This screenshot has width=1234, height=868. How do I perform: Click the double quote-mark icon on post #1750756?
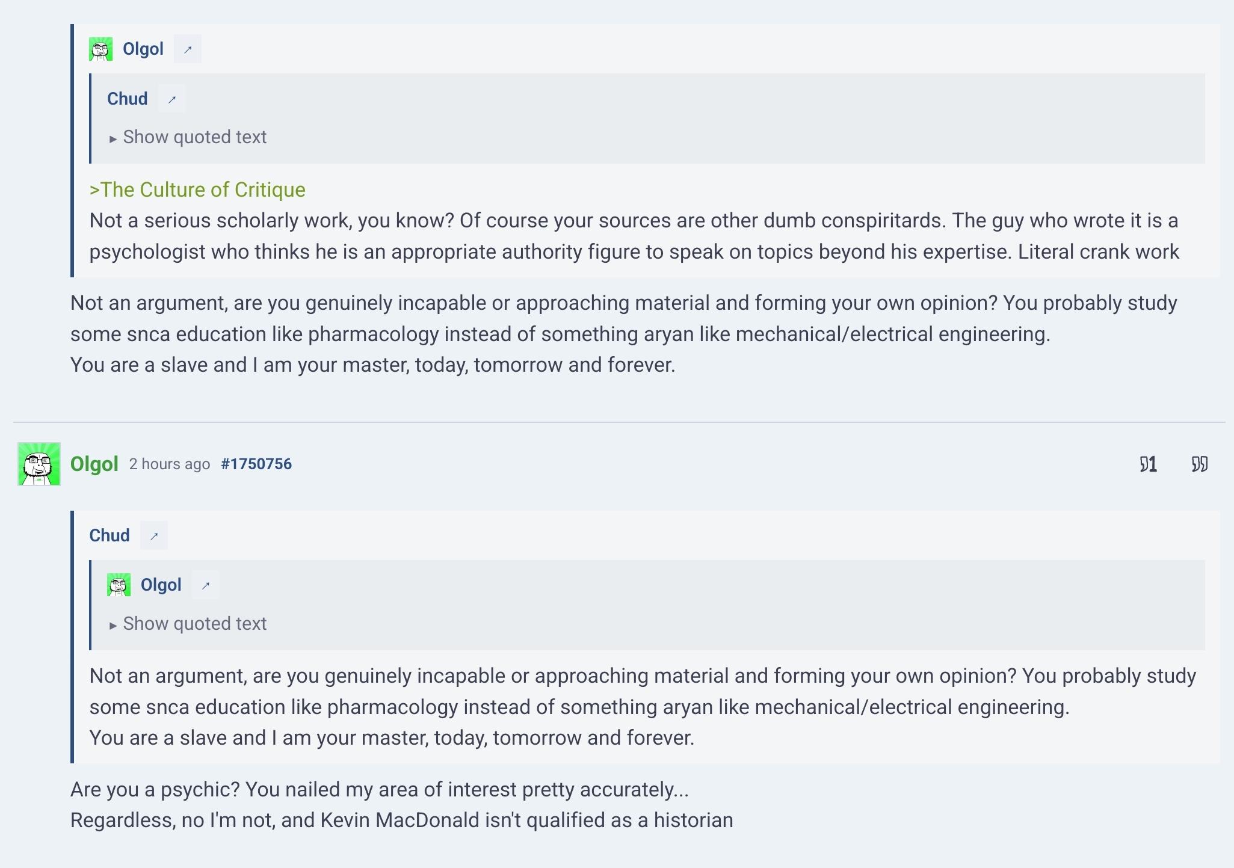(x=1199, y=464)
